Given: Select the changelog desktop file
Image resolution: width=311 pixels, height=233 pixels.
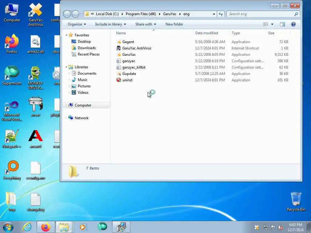Looking at the screenshot, I should tap(36, 202).
